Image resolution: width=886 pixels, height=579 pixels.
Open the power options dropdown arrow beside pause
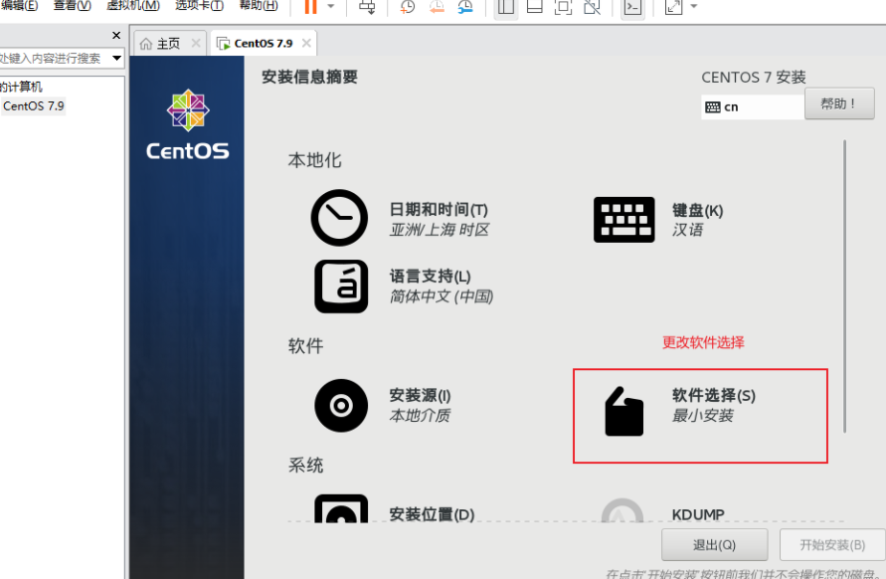pos(331,6)
